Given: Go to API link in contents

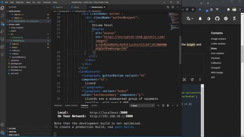Looking at the screenshot, I should coord(213,77).
